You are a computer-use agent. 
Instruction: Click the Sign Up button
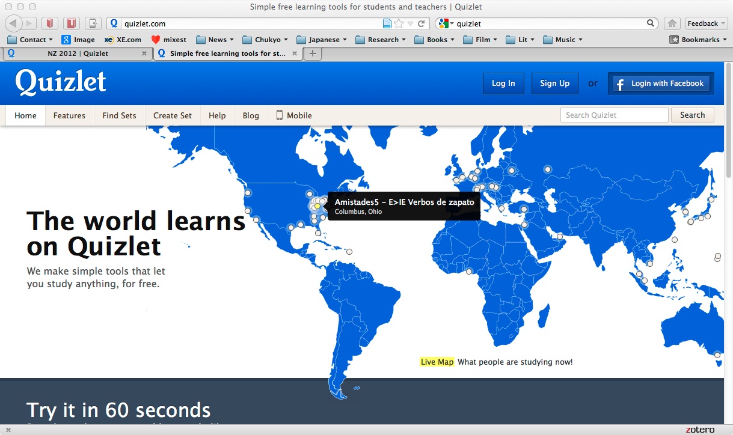(x=554, y=84)
